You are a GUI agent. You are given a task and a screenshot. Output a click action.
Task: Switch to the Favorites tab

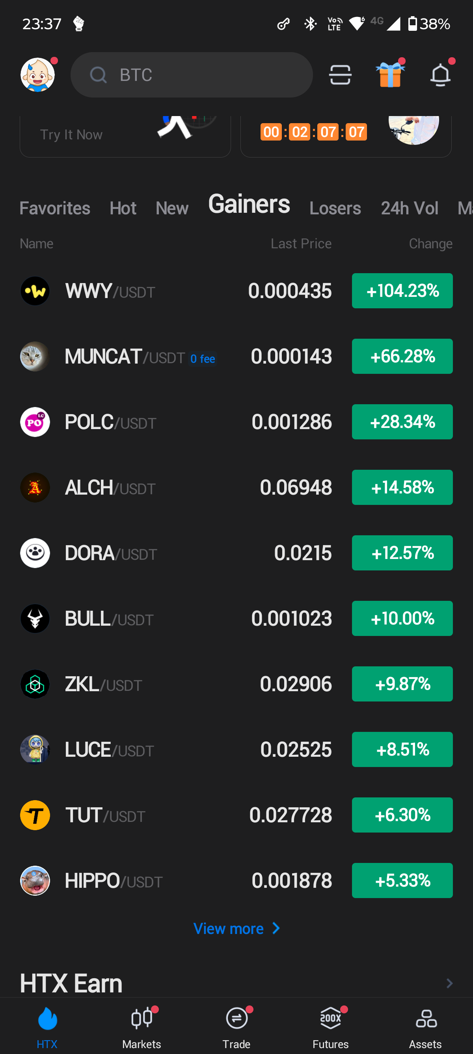pos(55,208)
